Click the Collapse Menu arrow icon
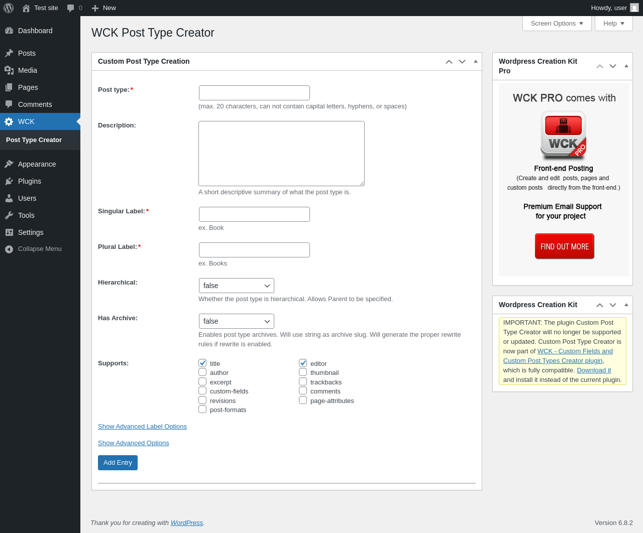This screenshot has width=643, height=533. tap(9, 249)
